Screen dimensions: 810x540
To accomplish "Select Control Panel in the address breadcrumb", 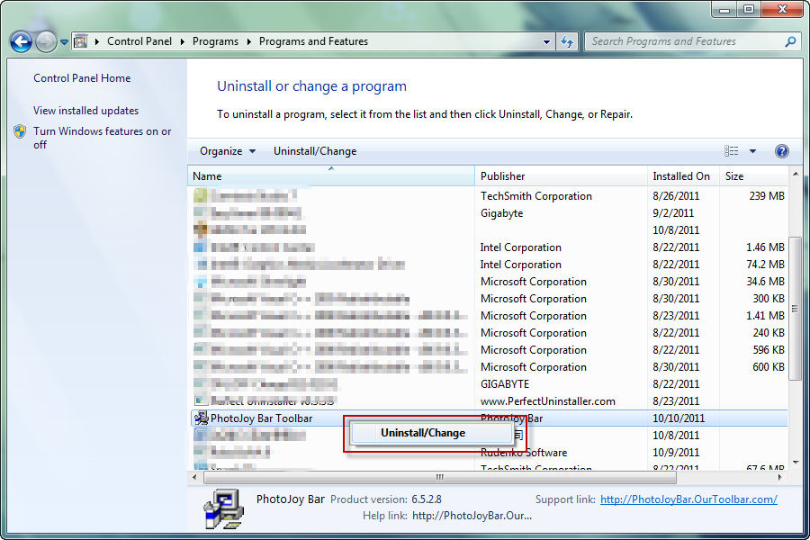I will 139,41.
